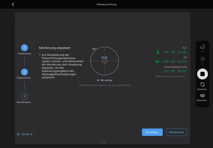Click the Bestätigen button

[152, 132]
